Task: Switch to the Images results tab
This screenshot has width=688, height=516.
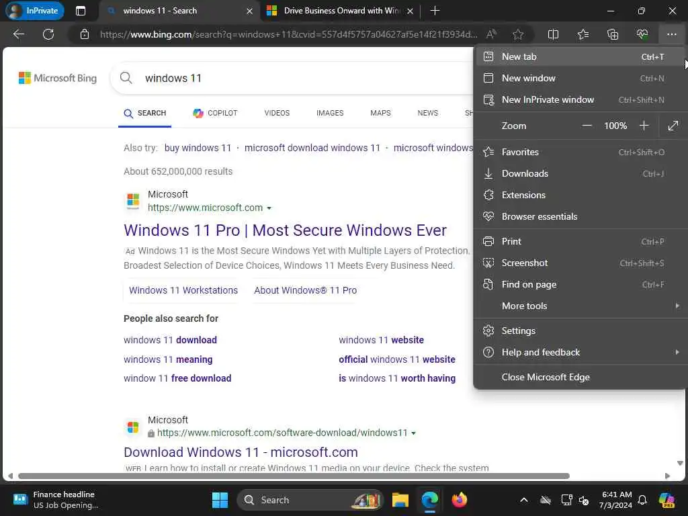Action: click(330, 113)
